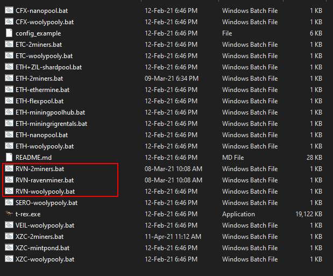
Task: Click the config_example file icon
Action: click(9, 33)
